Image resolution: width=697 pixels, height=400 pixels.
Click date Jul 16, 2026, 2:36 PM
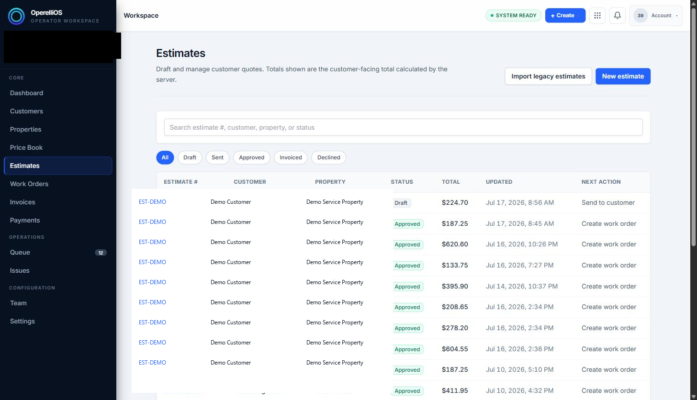pos(519,349)
